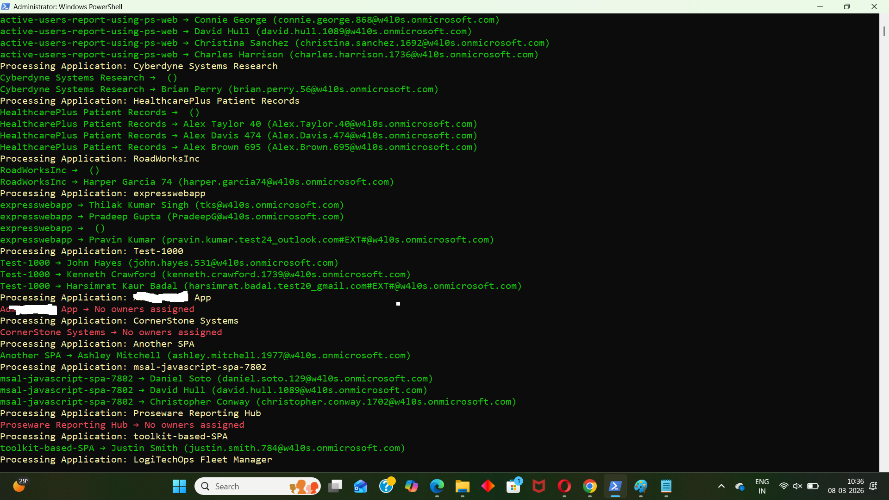Viewport: 889px width, 500px height.
Task: Open Microsoft Edge browser
Action: 437,486
